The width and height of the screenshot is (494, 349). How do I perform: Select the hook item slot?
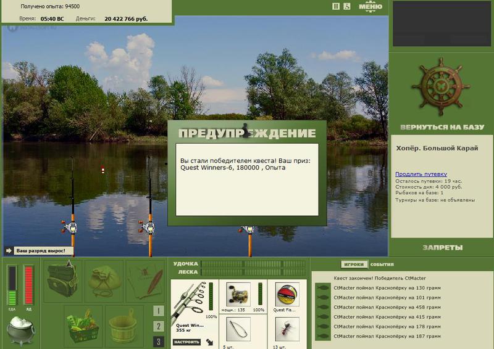(238, 329)
